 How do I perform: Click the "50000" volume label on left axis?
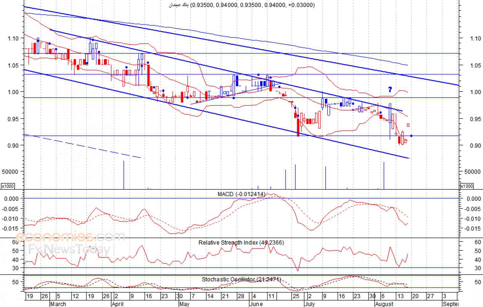[10, 171]
